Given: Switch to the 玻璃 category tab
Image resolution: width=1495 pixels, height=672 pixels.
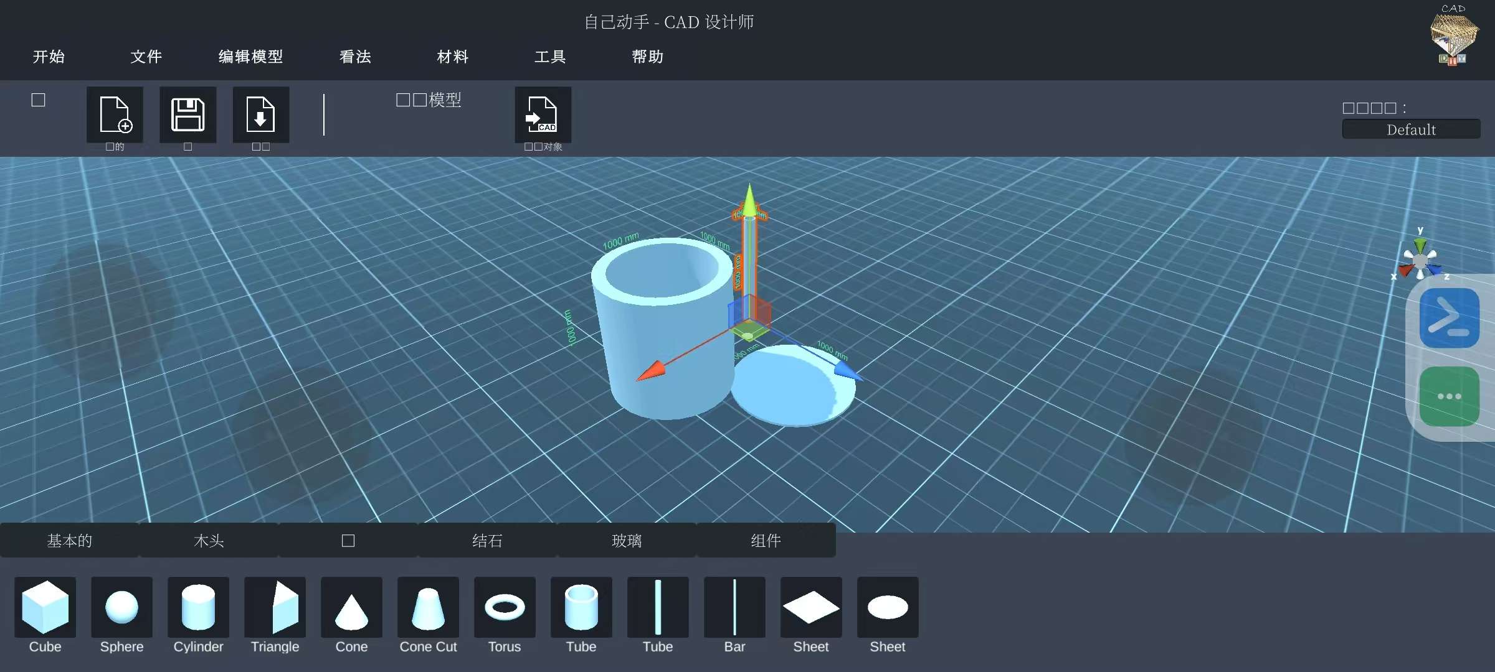Looking at the screenshot, I should point(627,540).
